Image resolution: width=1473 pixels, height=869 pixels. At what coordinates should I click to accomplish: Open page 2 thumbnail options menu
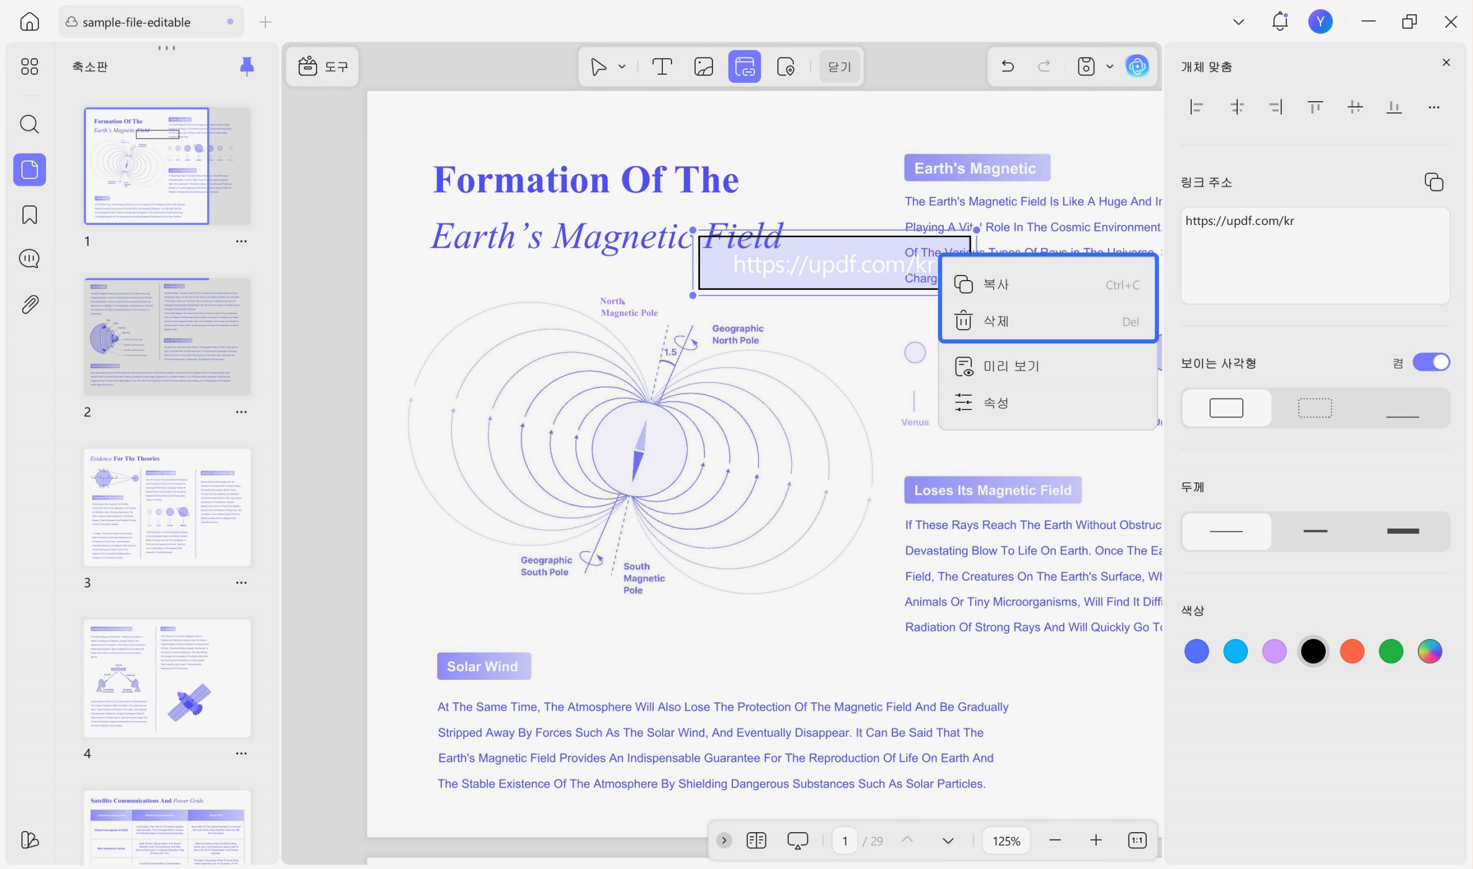pos(241,412)
